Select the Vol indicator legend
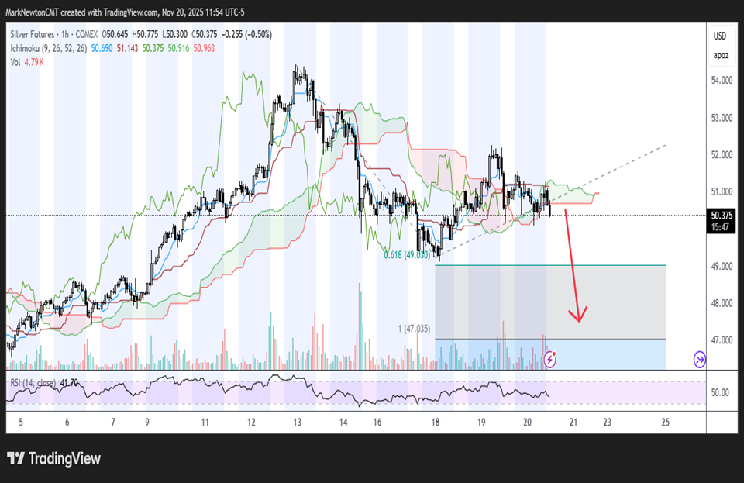Screen dimensions: 744x483 16,61
